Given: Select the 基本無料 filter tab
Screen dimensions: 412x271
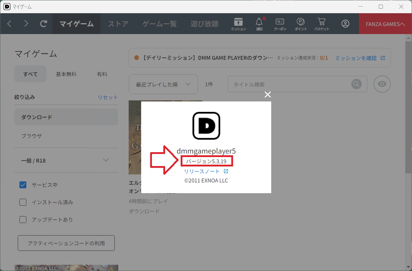Looking at the screenshot, I should [66, 74].
